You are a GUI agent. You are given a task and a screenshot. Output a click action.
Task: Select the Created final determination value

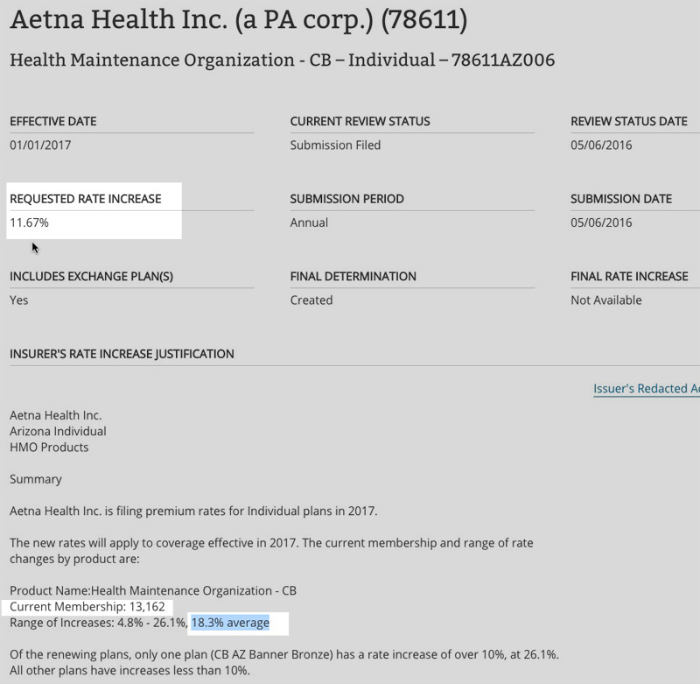click(311, 300)
